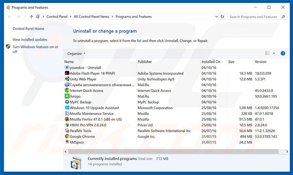Click the Programs and Features breadcrumb
Viewport: 293px width, 175px height.
(134, 17)
